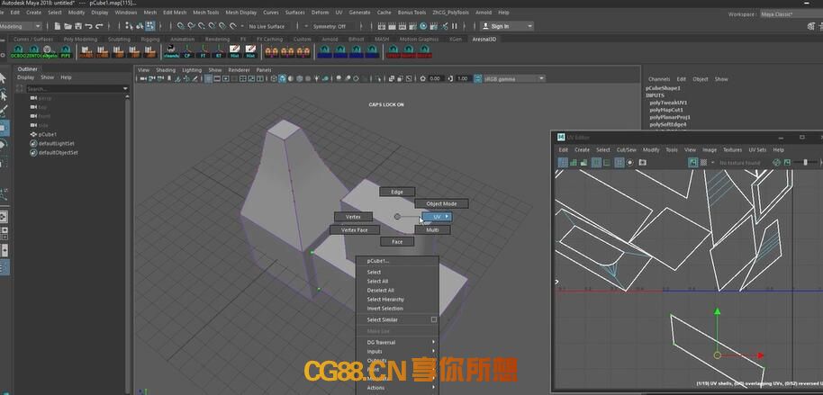Image resolution: width=823 pixels, height=395 pixels.
Task: Click the IPR render circular icon
Action: (423, 26)
